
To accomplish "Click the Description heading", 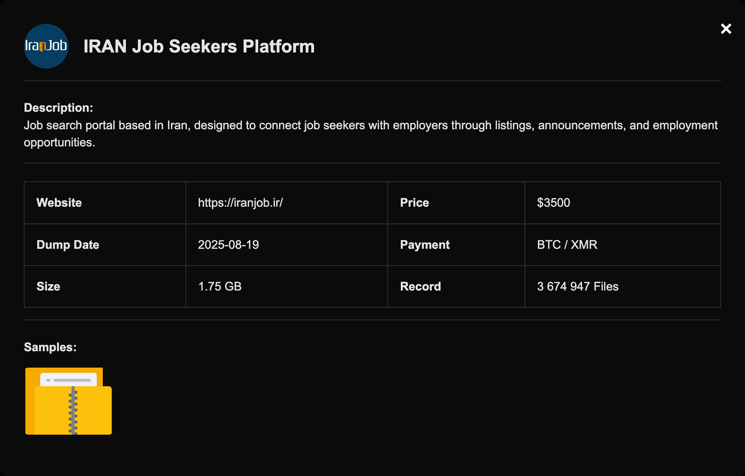I will [58, 108].
